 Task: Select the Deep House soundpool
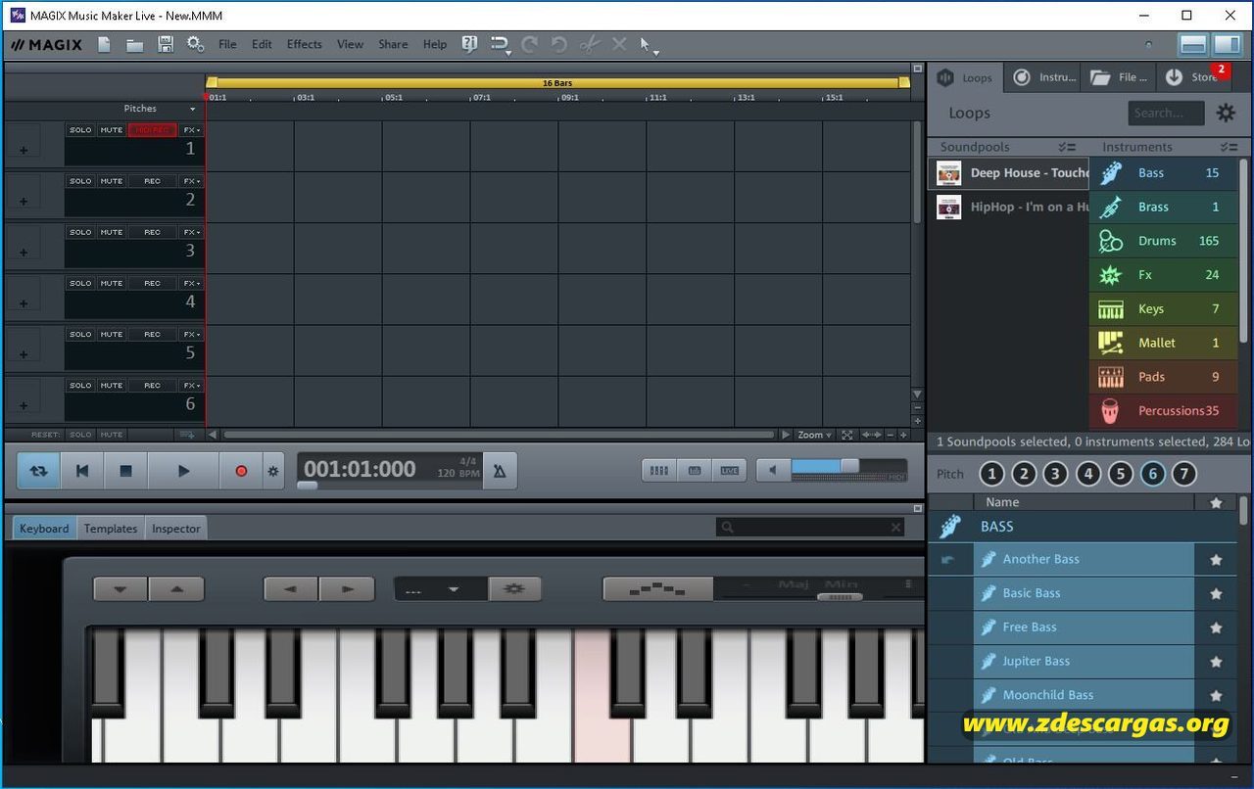coord(1008,173)
